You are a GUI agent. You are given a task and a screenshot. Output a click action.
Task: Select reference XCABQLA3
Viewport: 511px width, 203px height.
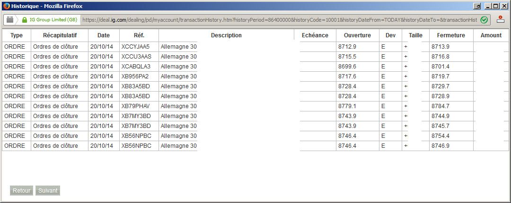[136, 67]
